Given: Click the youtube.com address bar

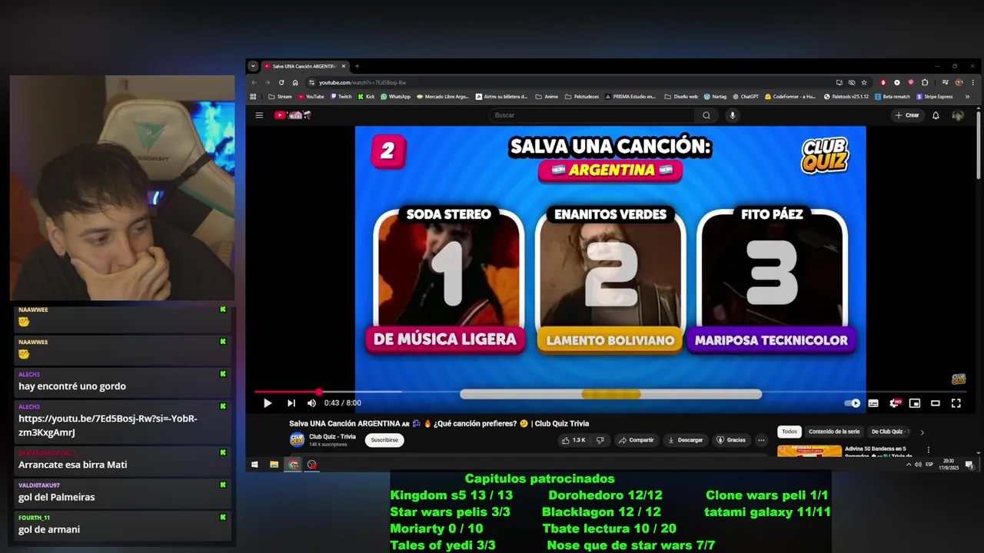Looking at the screenshot, I should (x=569, y=82).
